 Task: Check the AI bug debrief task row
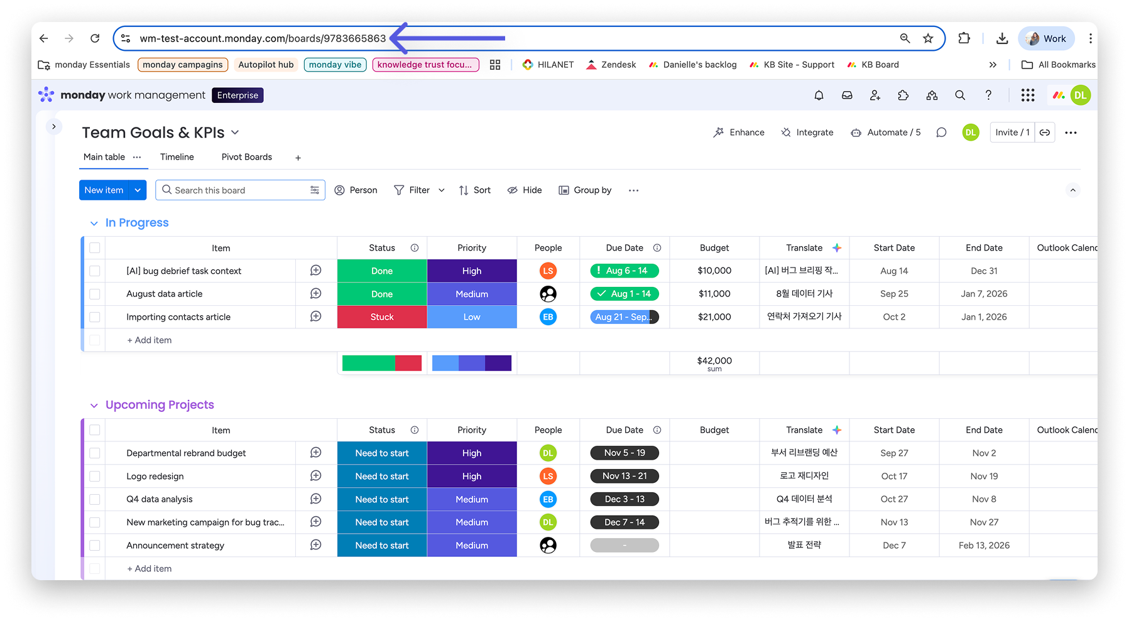point(95,271)
